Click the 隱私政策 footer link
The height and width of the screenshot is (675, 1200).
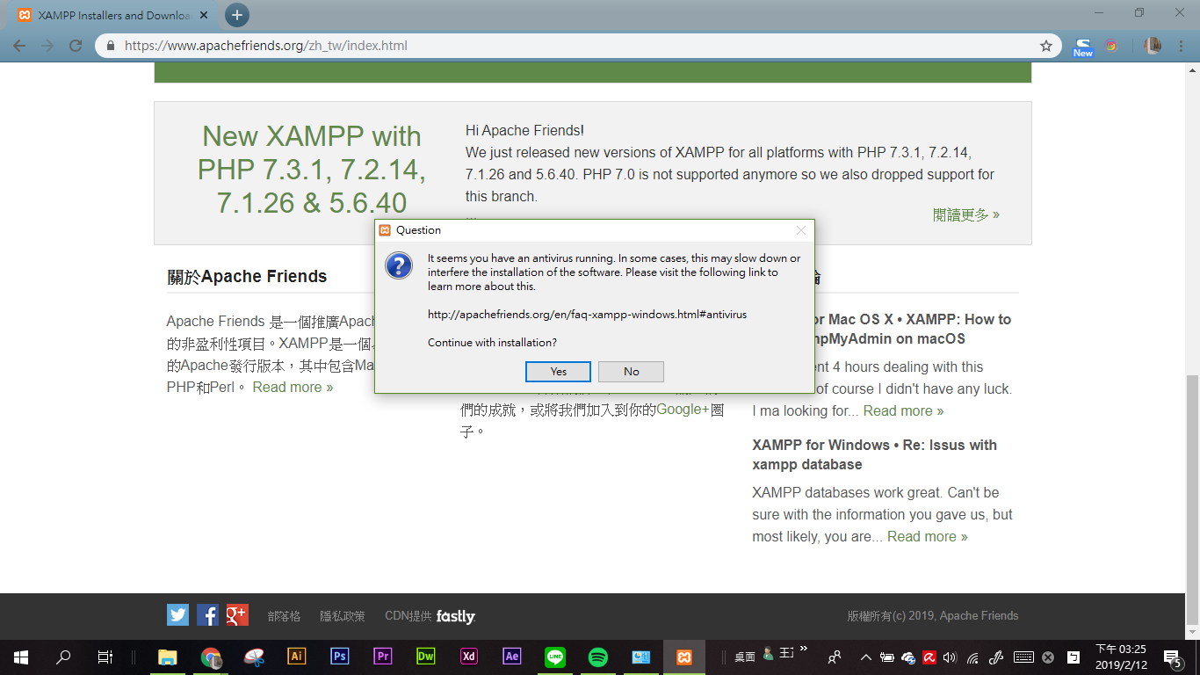pos(342,616)
